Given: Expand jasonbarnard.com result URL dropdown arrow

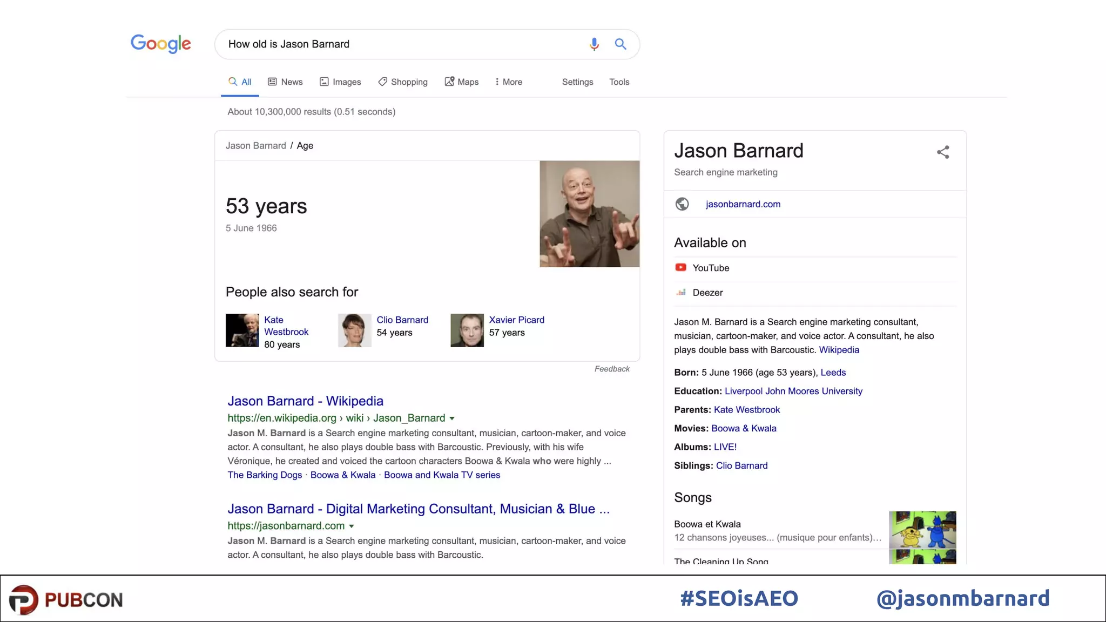Looking at the screenshot, I should (x=352, y=526).
